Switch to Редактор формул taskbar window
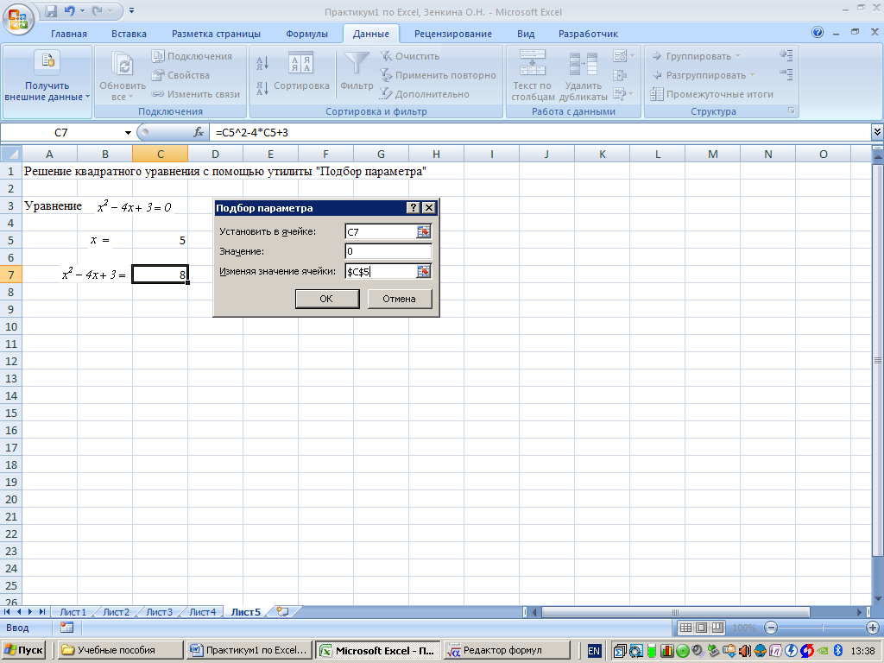 506,650
